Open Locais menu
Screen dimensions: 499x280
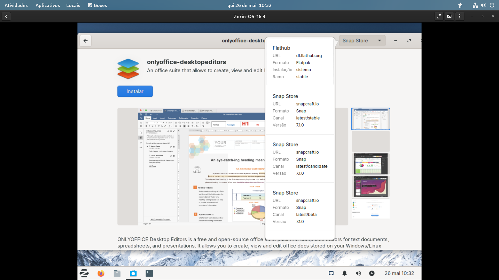tap(73, 5)
